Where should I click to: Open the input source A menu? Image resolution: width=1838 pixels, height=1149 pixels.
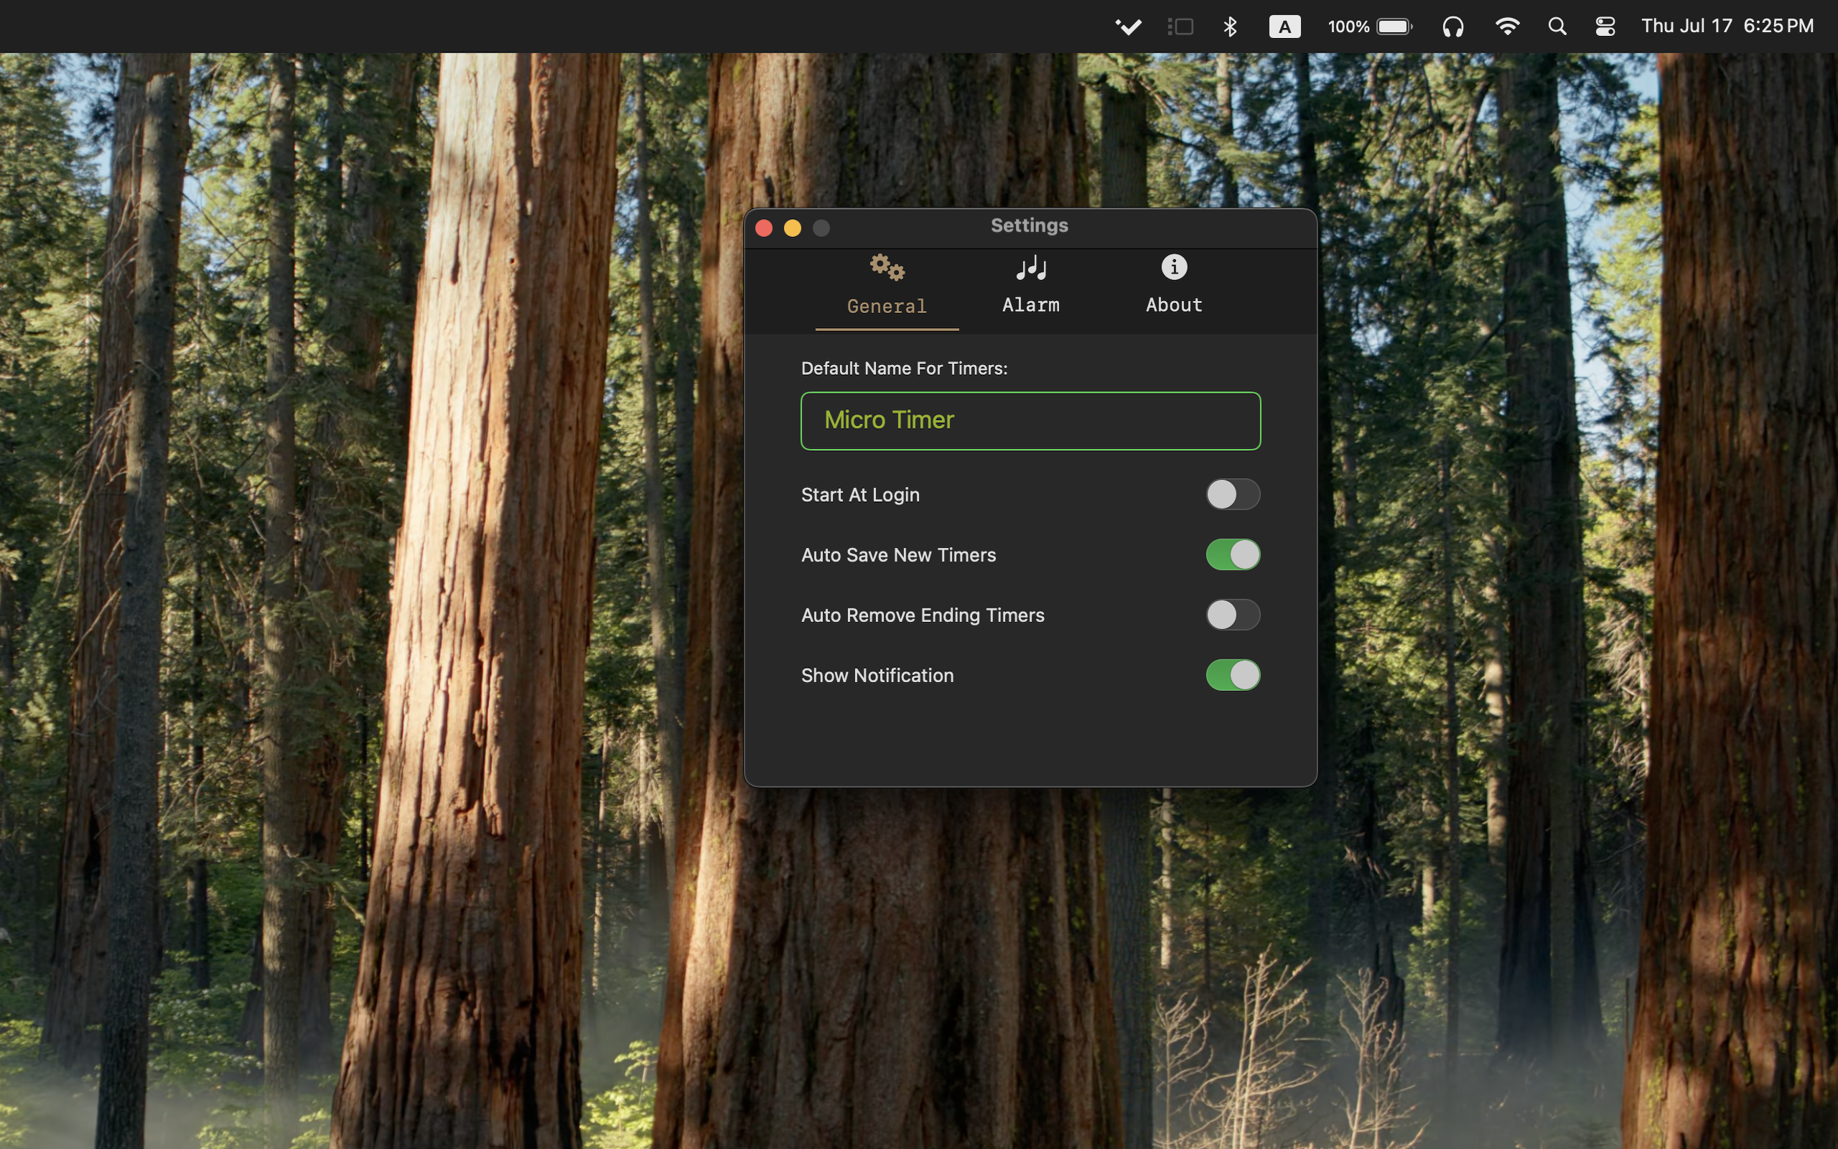[1284, 27]
